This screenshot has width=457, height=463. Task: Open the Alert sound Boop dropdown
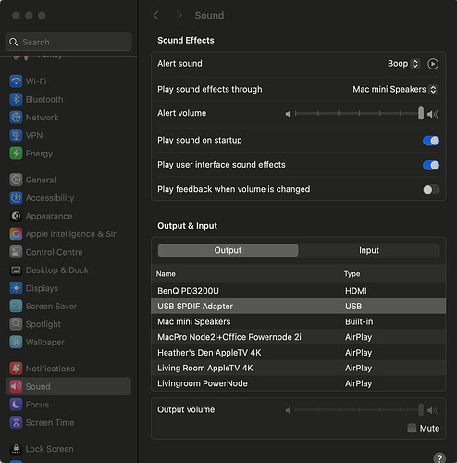403,64
